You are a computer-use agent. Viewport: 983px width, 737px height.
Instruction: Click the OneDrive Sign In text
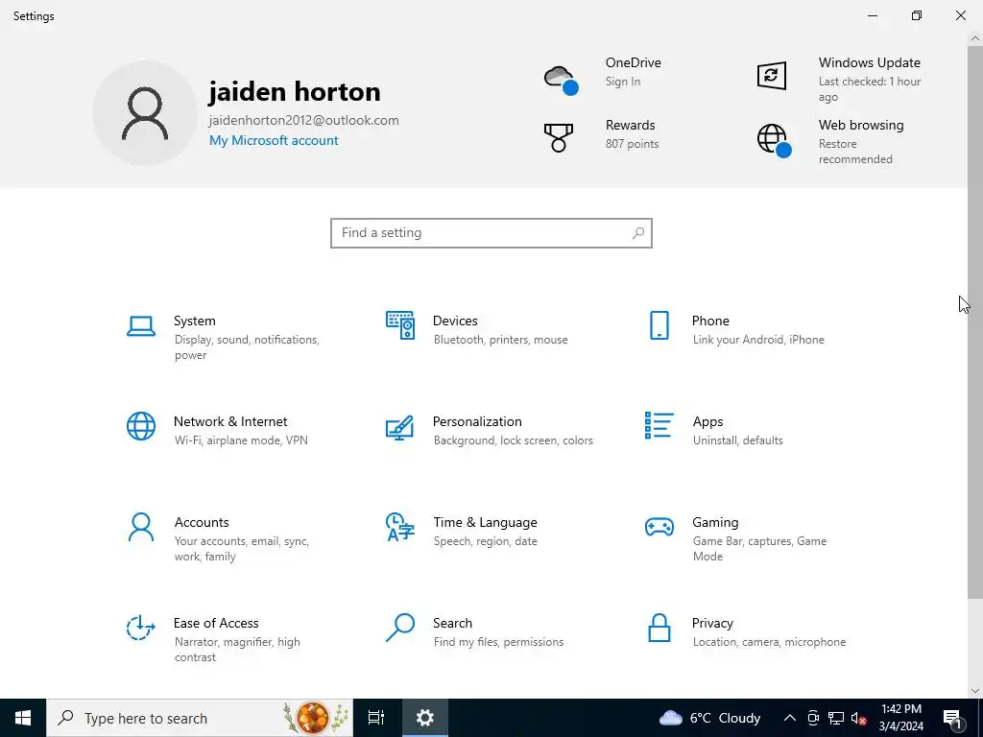pyautogui.click(x=622, y=82)
